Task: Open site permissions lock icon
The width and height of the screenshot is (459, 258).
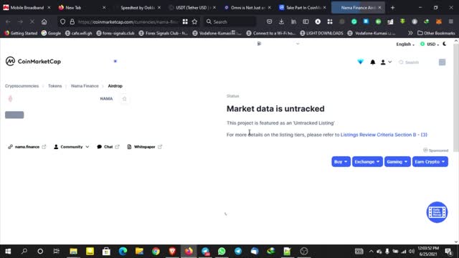Action: (x=72, y=21)
